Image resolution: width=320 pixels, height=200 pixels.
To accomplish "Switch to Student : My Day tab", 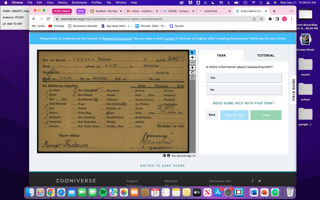I will point(106,11).
